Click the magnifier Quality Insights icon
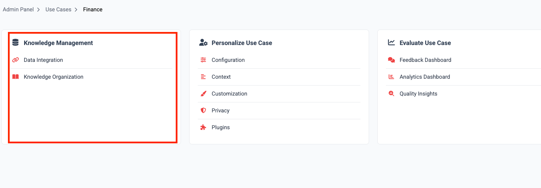The width and height of the screenshot is (541, 188). (391, 93)
